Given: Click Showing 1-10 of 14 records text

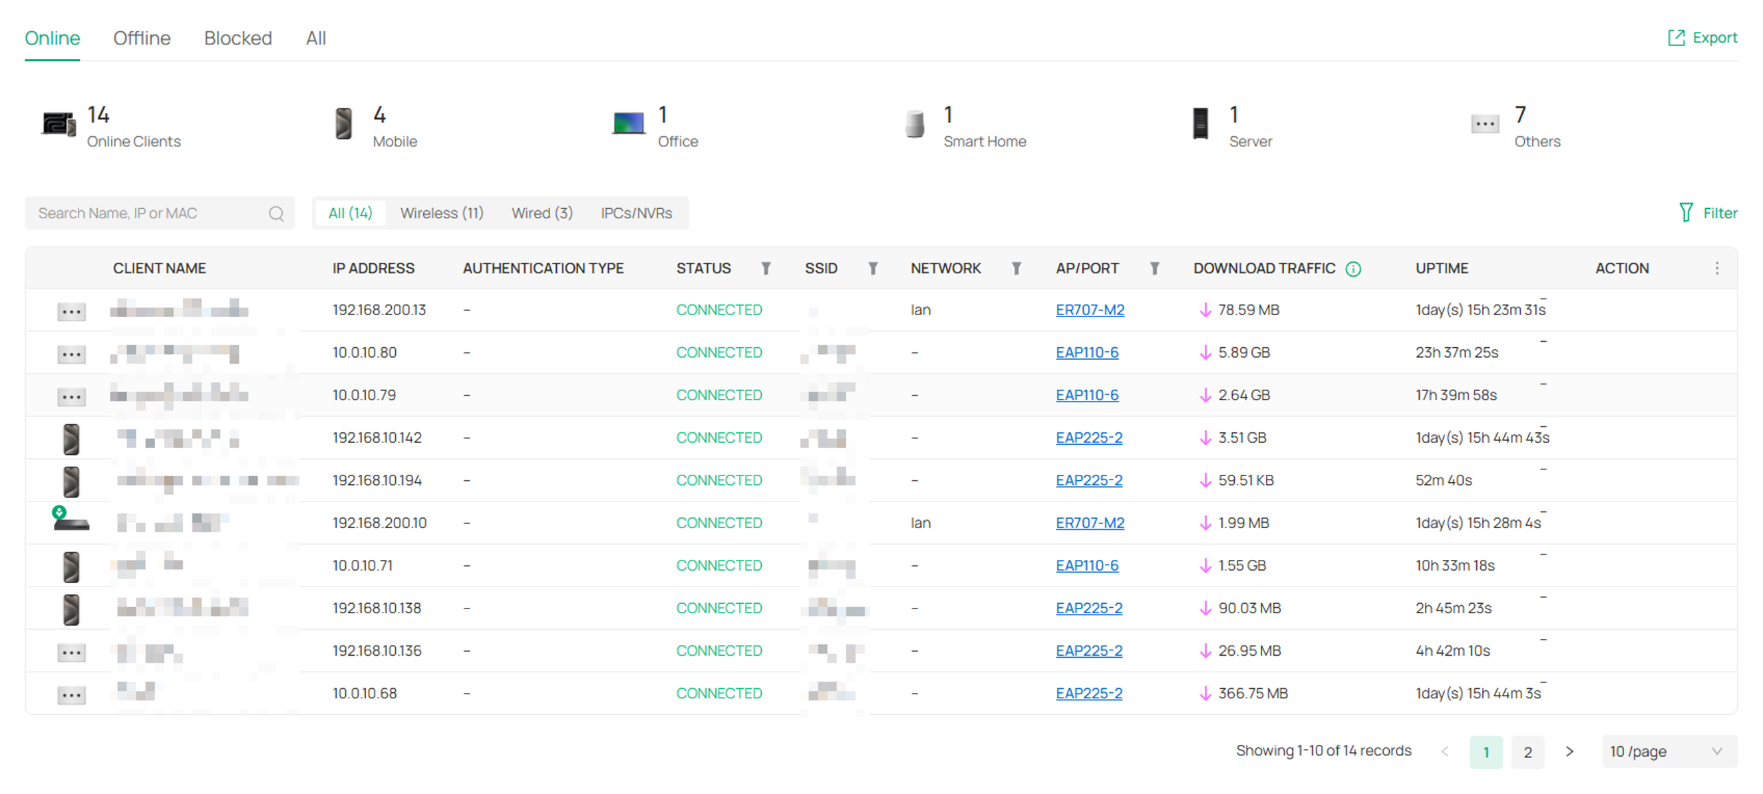Looking at the screenshot, I should [1323, 751].
